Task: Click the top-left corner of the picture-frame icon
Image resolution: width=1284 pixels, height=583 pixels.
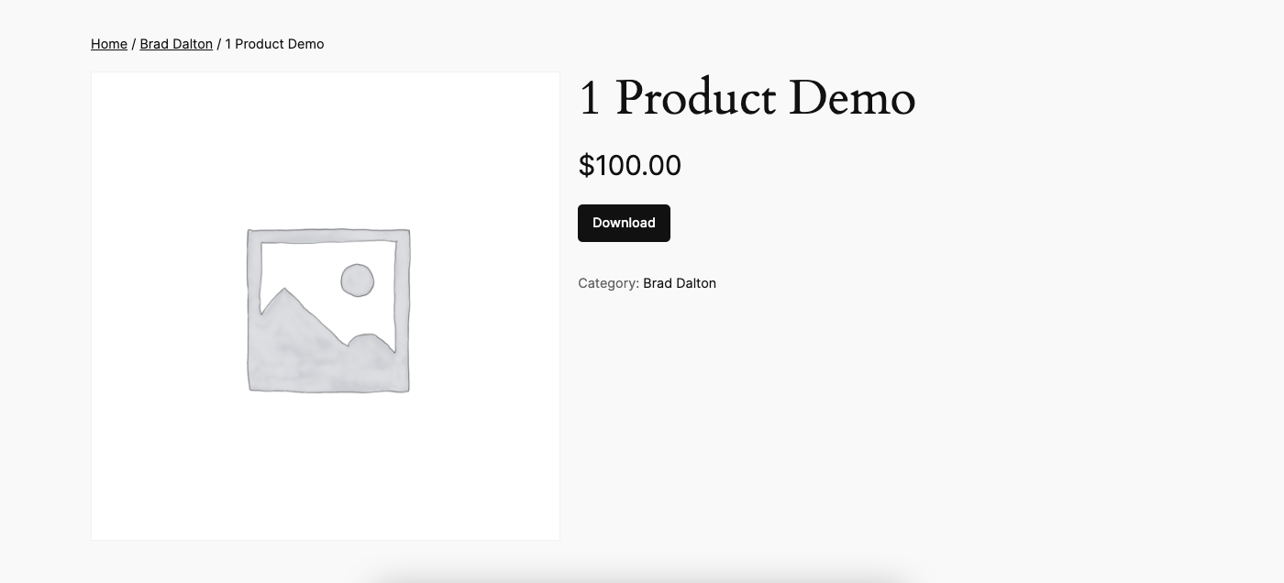Action: 249,233
